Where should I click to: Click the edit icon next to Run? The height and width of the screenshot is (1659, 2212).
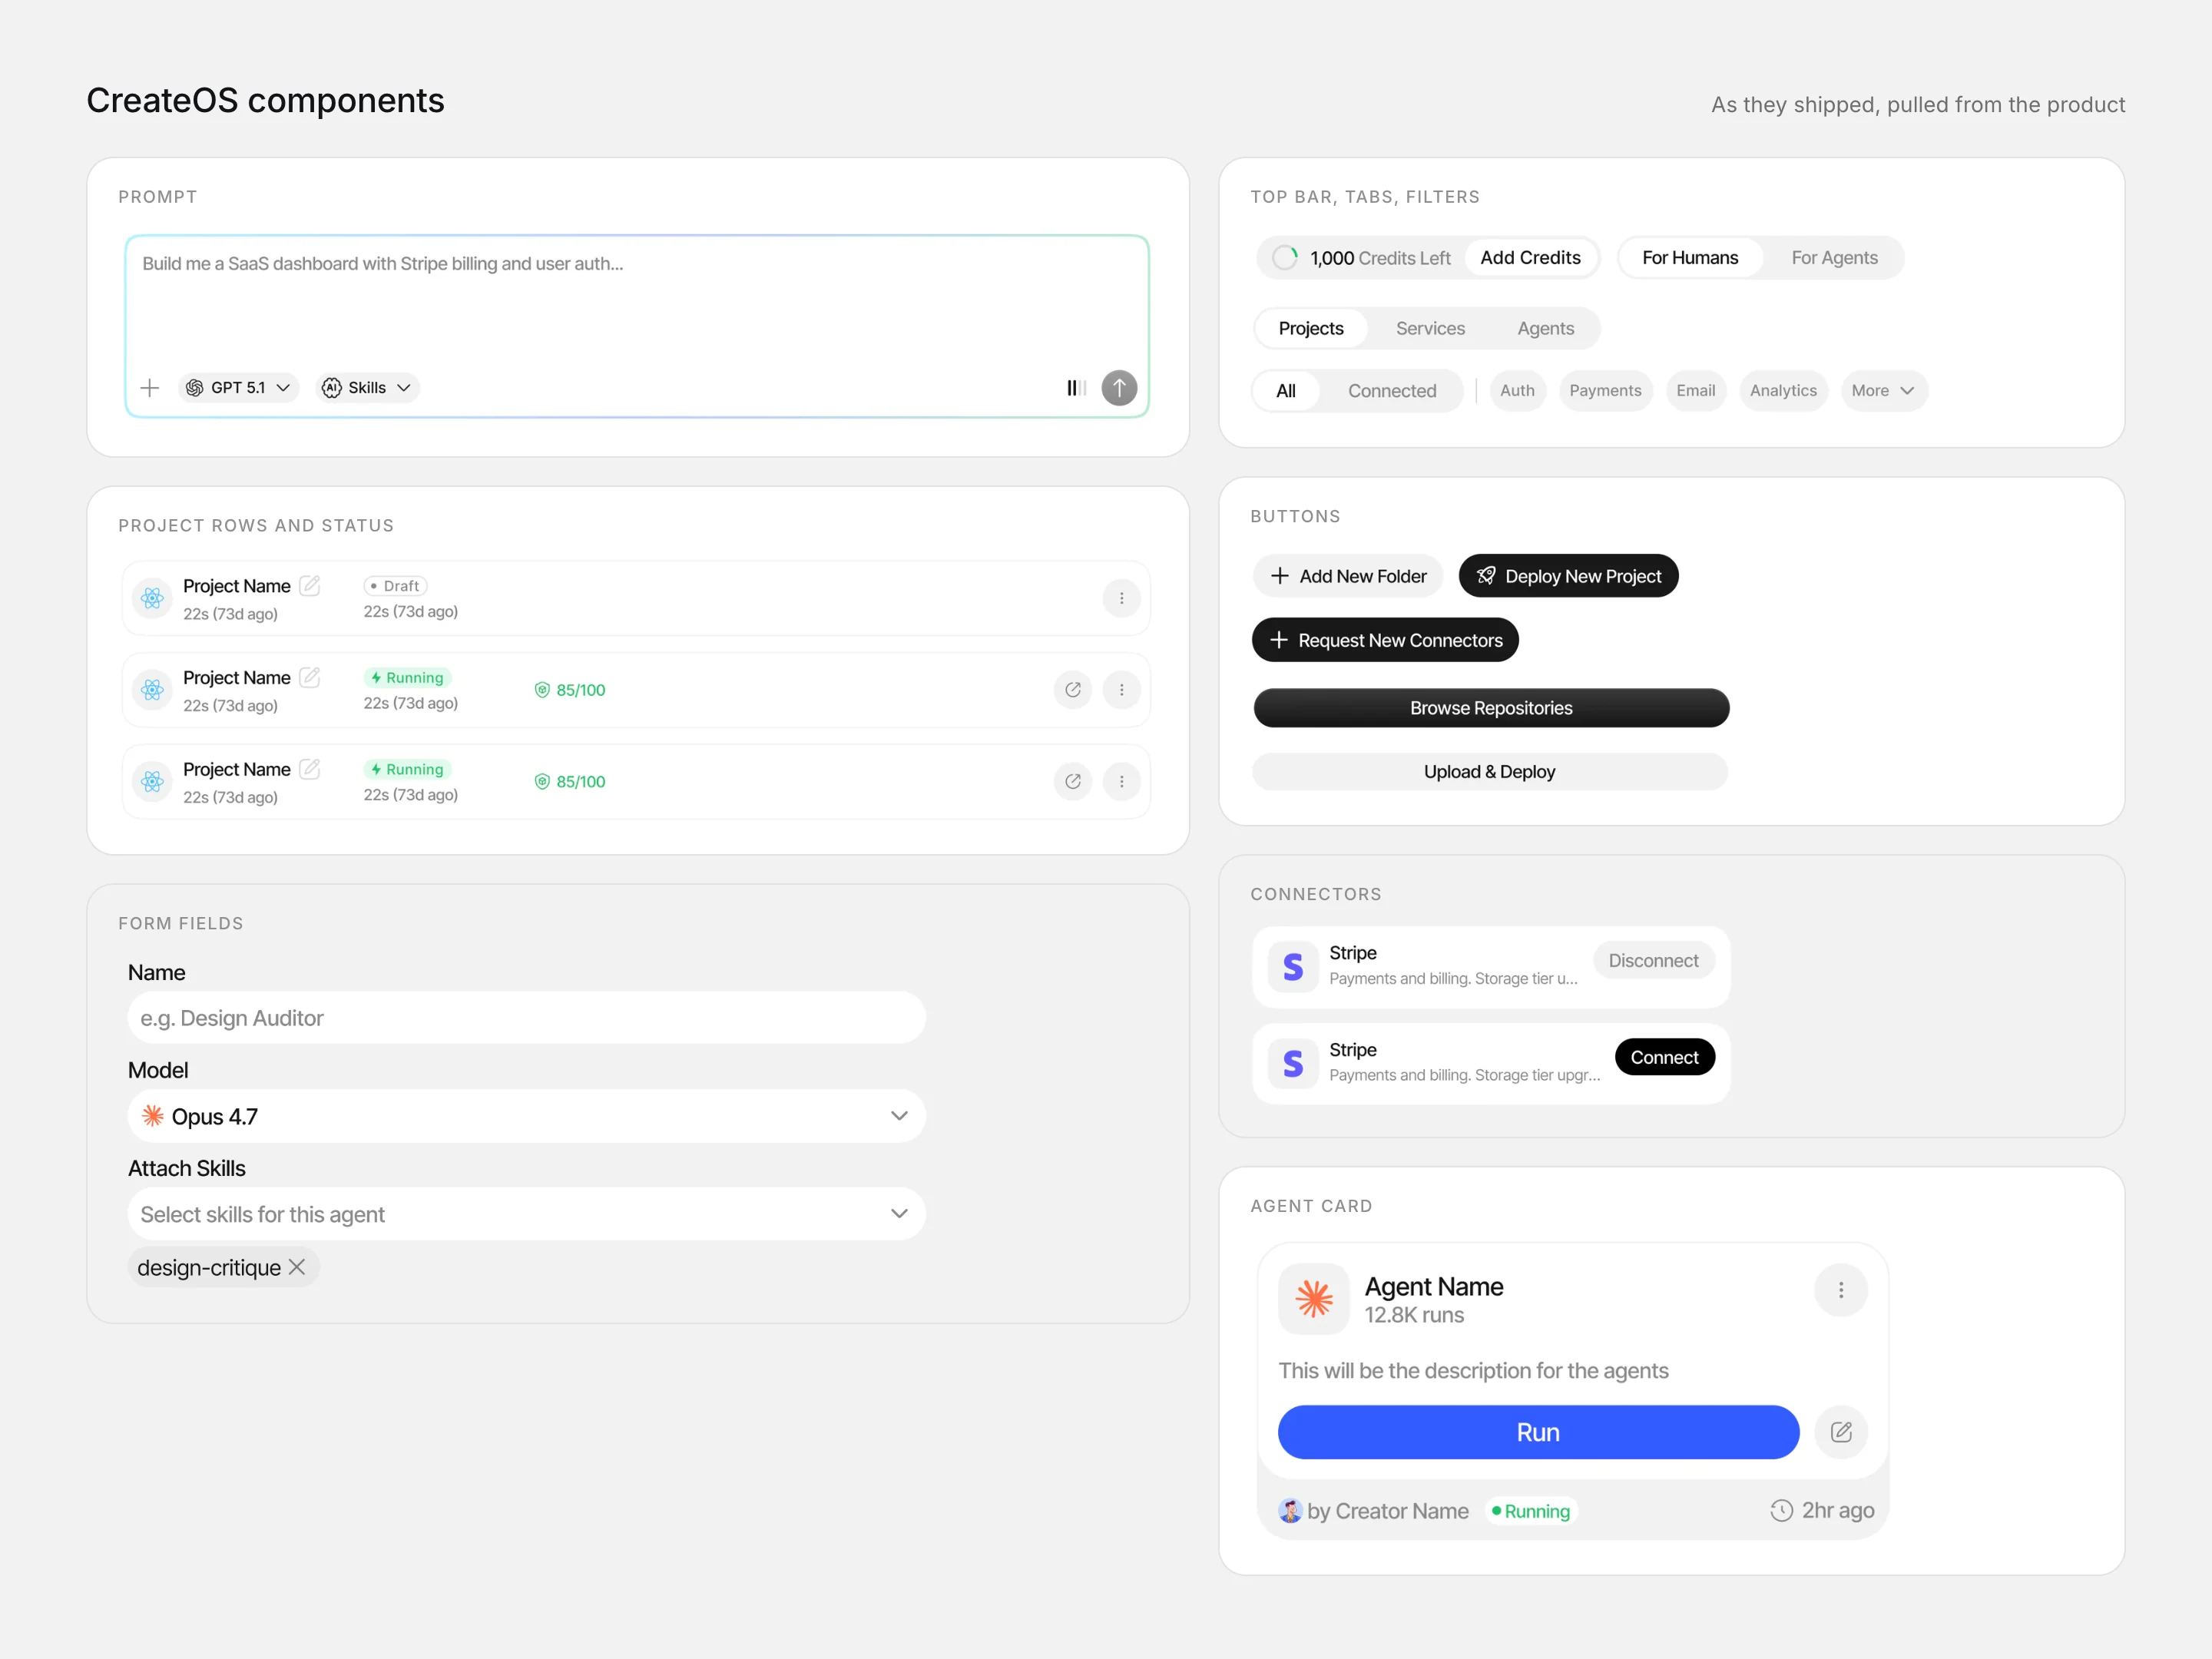1840,1432
